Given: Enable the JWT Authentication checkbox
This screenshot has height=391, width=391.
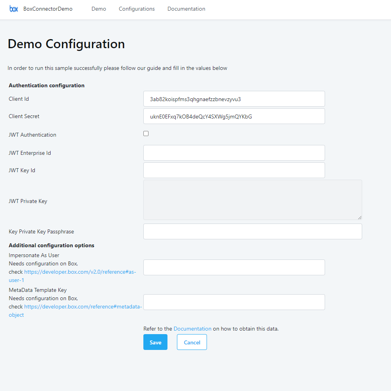Looking at the screenshot, I should coord(146,133).
